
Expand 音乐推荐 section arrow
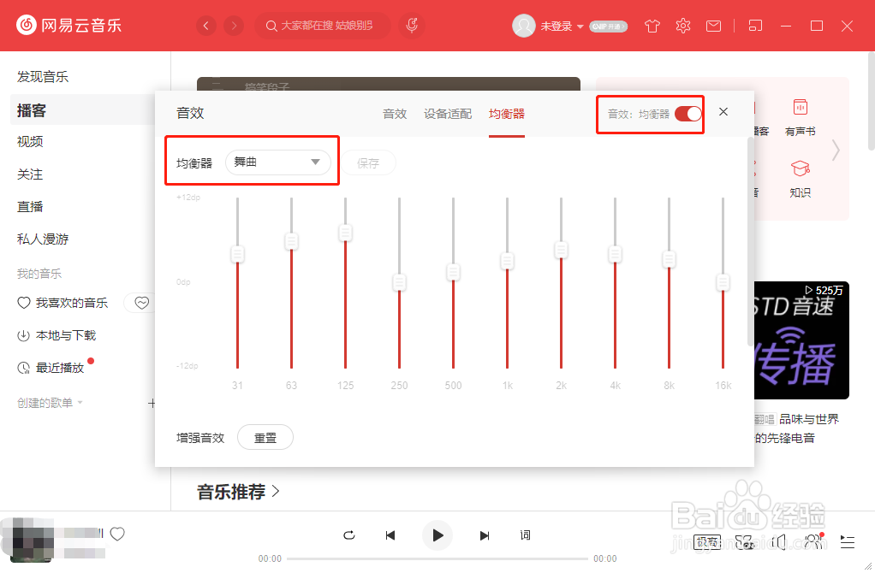(276, 491)
